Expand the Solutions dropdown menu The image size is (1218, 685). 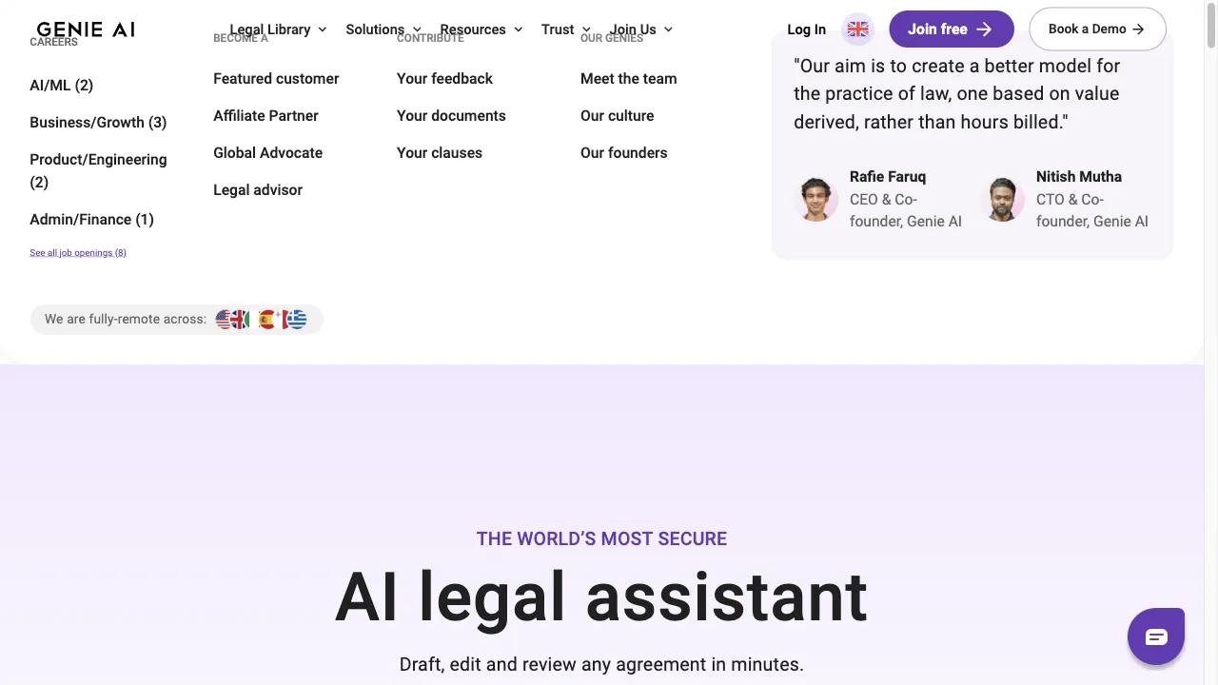pyautogui.click(x=383, y=29)
